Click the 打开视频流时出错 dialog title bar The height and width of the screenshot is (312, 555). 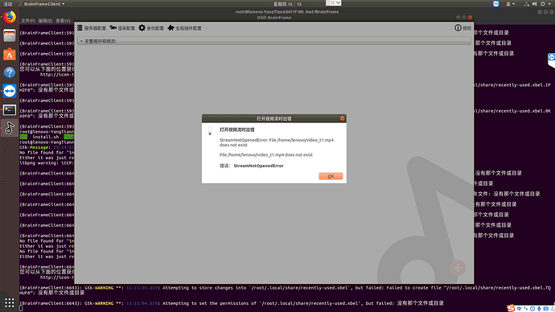[274, 118]
